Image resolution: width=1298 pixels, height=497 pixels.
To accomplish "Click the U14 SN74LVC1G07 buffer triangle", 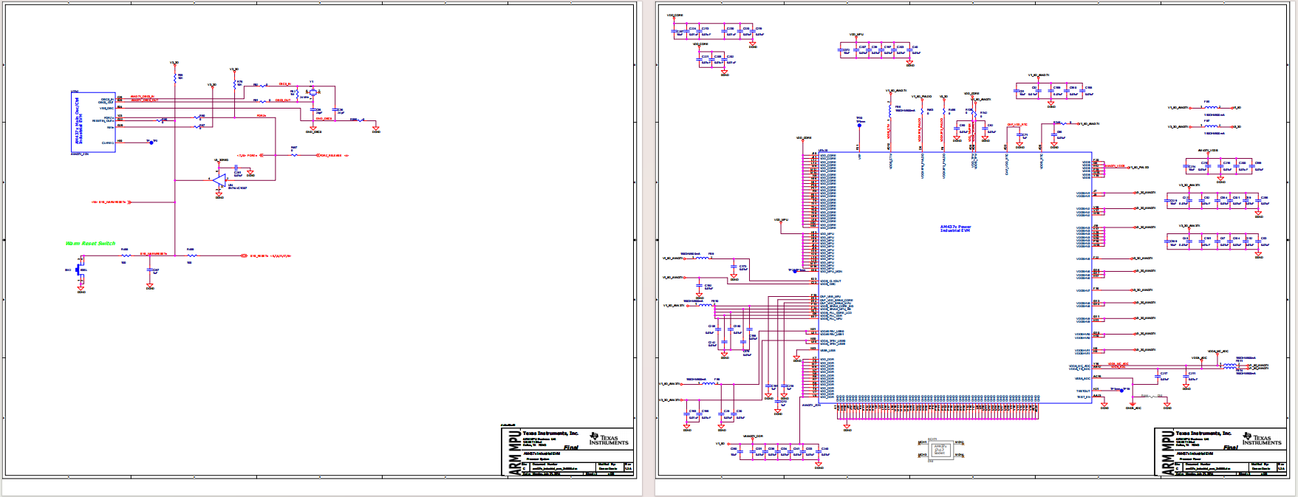I will (220, 181).
